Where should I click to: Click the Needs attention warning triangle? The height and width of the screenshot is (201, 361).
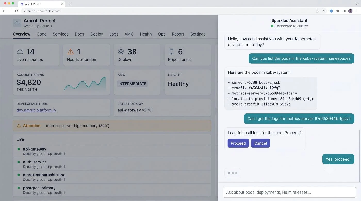coord(71,52)
